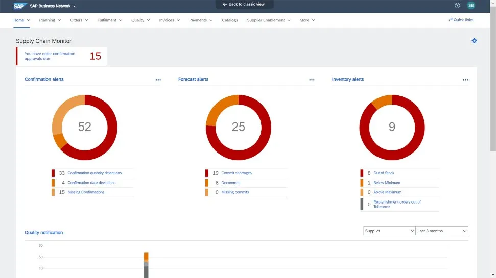The height and width of the screenshot is (278, 496).
Task: Click the red Commit shortages color swatch
Action: click(x=207, y=173)
